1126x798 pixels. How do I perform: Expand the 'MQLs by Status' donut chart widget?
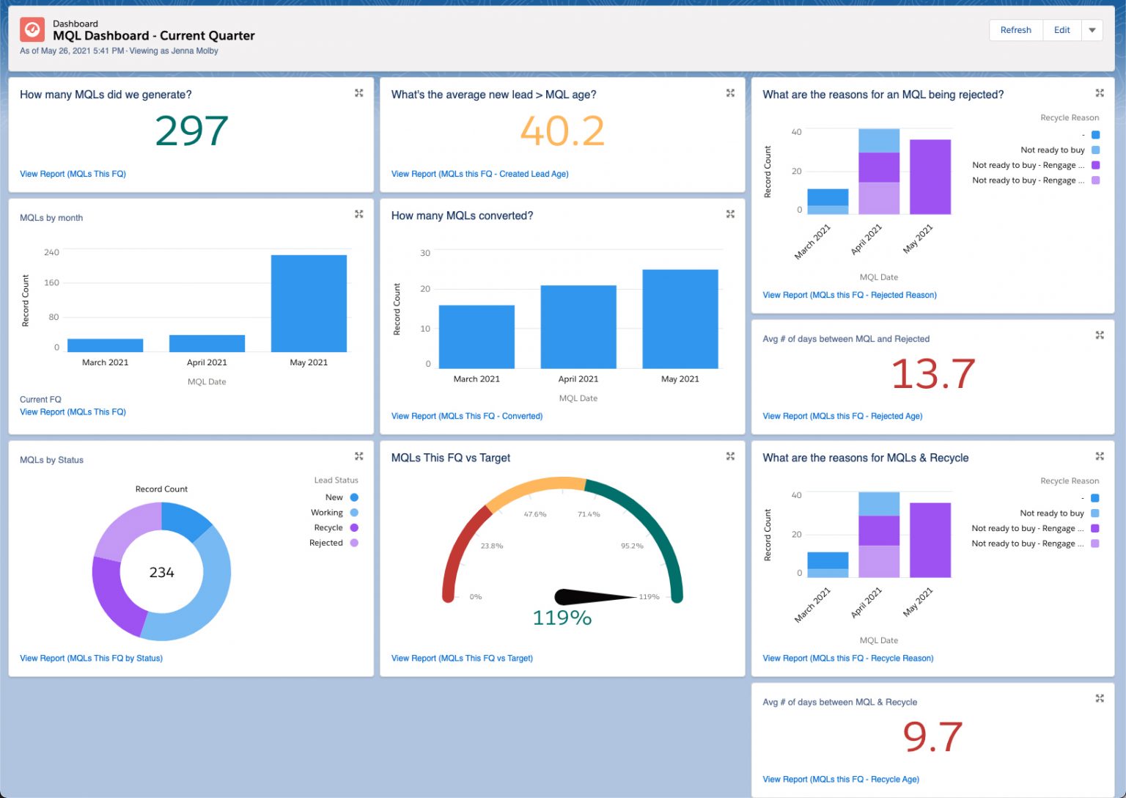pyautogui.click(x=358, y=455)
